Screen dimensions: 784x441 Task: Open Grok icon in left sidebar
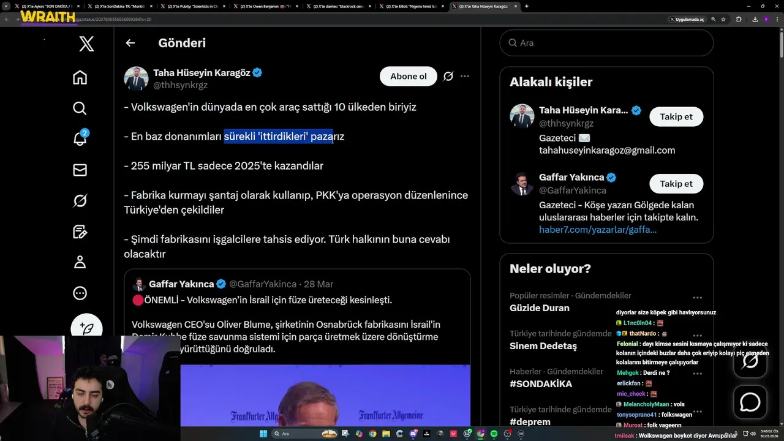pos(80,200)
